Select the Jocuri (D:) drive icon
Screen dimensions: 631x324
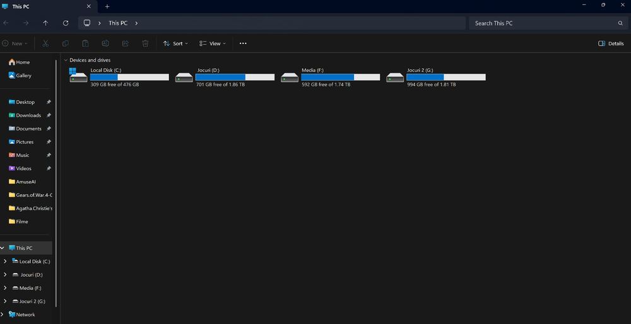pyautogui.click(x=184, y=77)
